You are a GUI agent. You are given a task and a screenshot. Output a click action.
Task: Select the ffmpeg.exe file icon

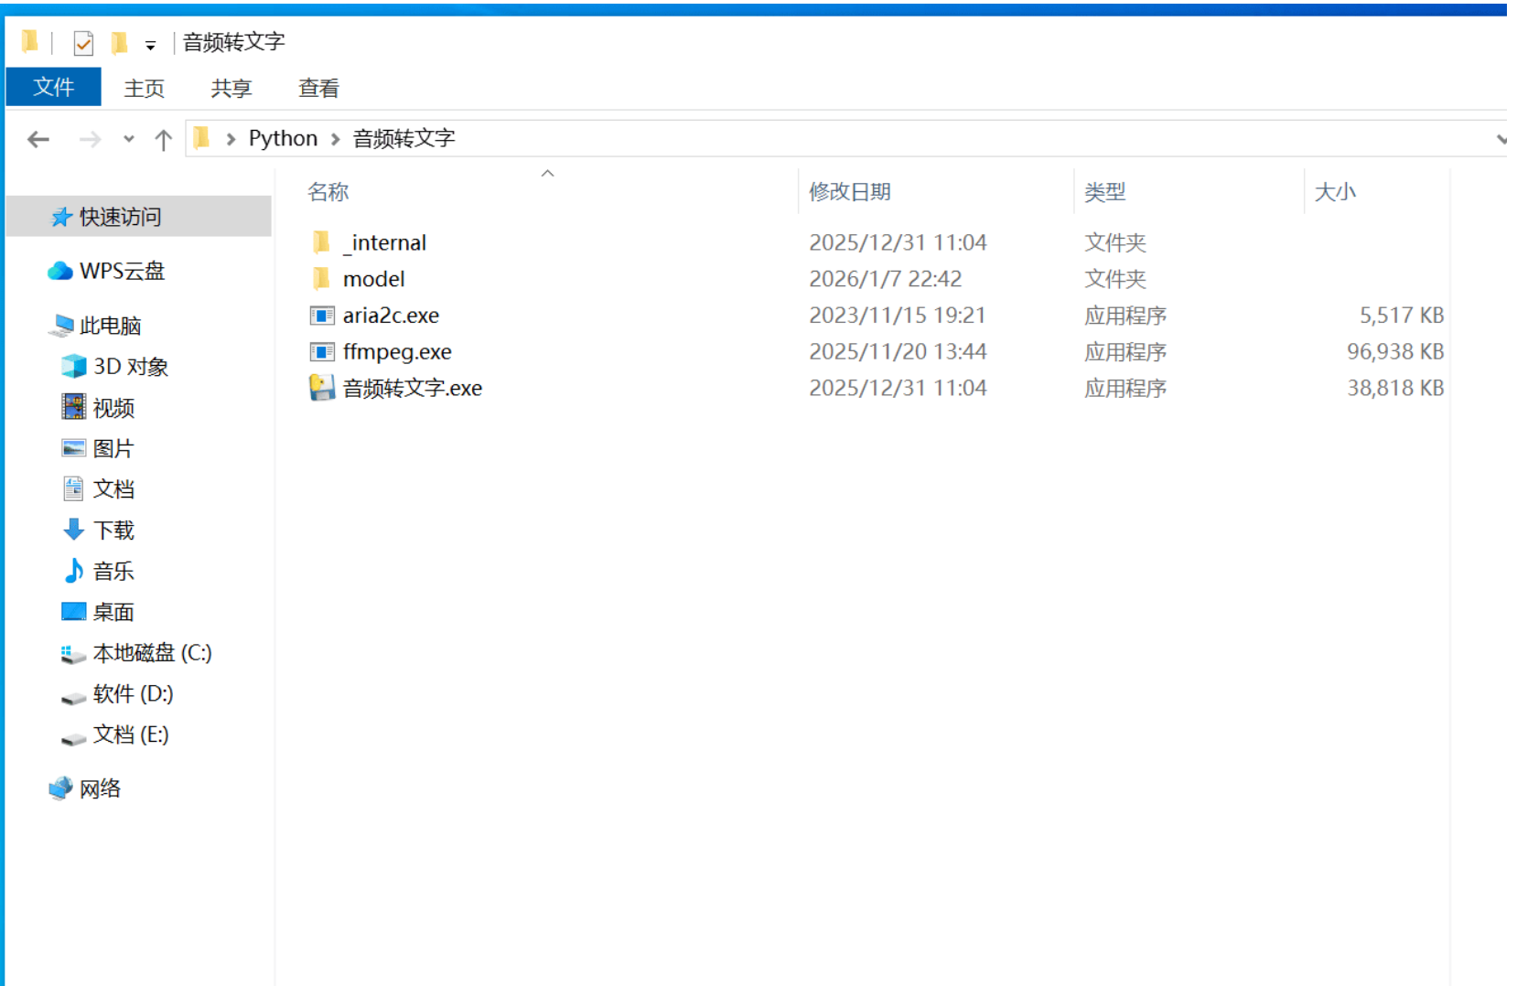click(322, 352)
